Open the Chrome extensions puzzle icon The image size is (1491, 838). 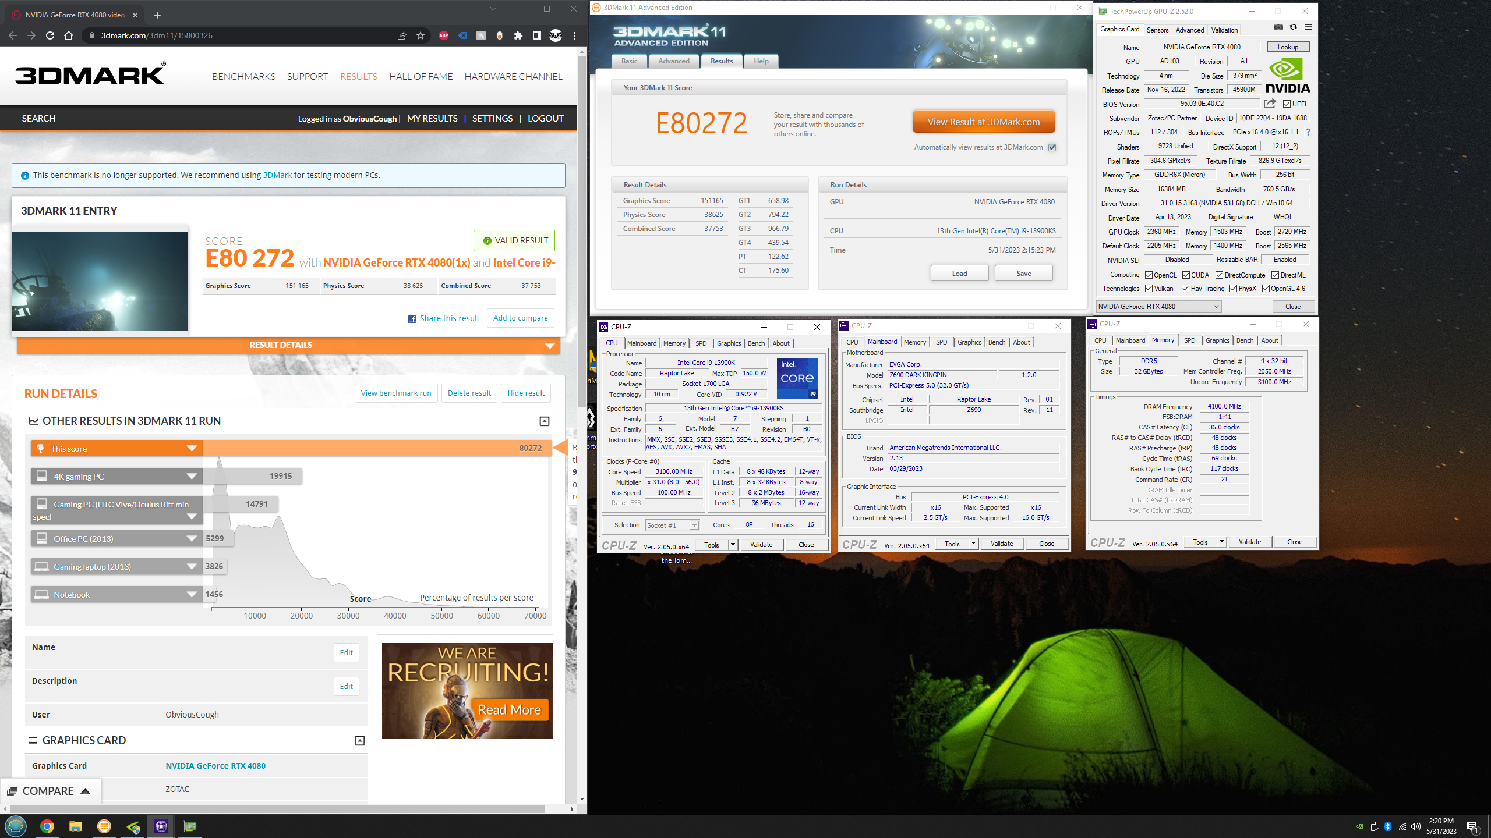point(518,35)
